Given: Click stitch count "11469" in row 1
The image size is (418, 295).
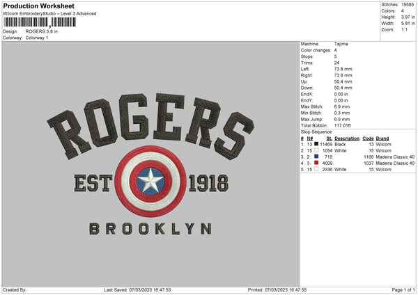Looking at the screenshot, I should 326,144.
